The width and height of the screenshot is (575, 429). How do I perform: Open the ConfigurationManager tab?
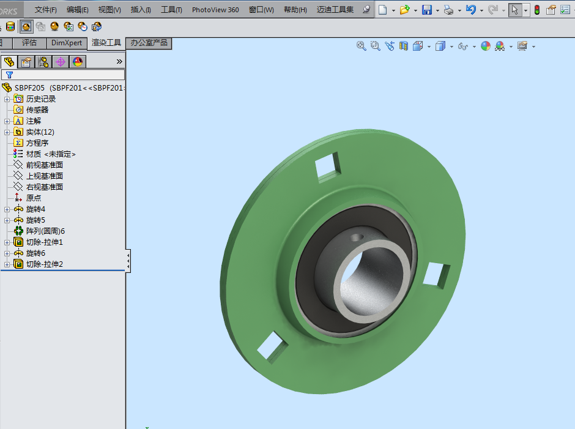(x=43, y=62)
